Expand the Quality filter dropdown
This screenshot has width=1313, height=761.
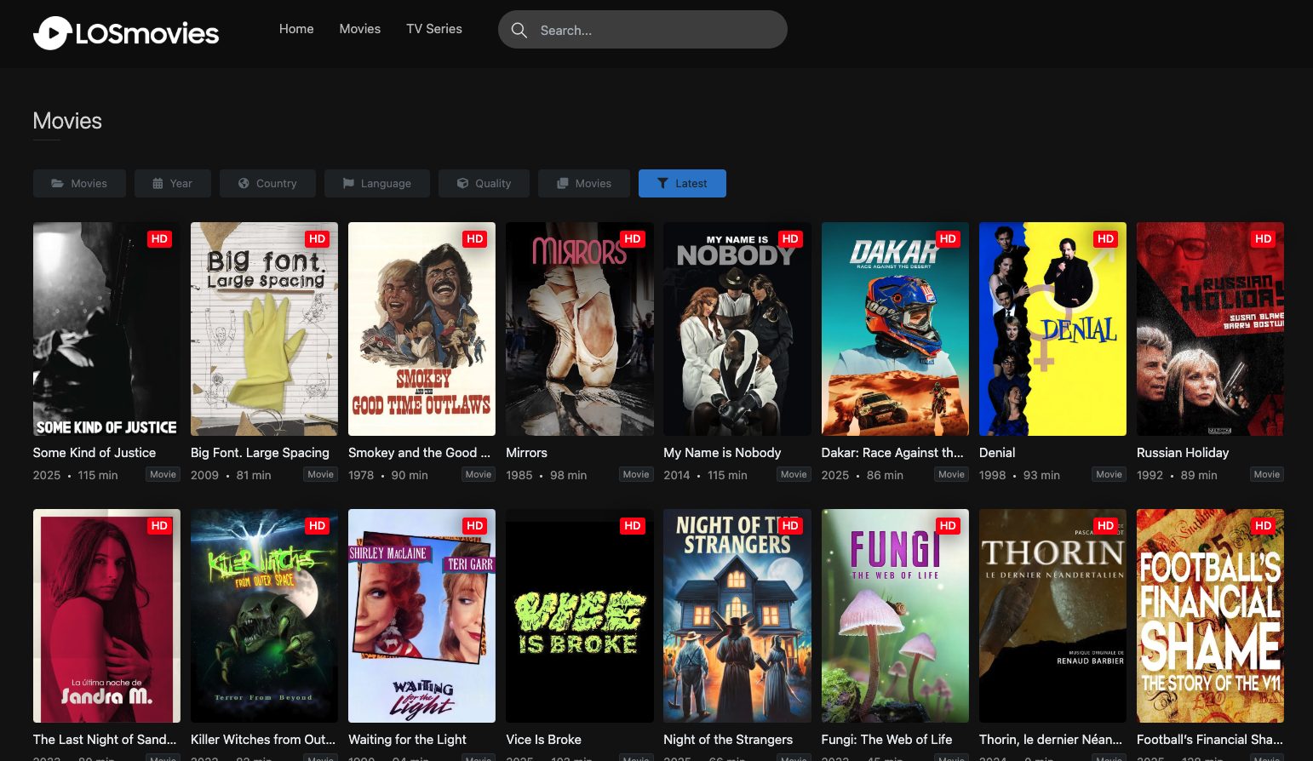pos(484,183)
